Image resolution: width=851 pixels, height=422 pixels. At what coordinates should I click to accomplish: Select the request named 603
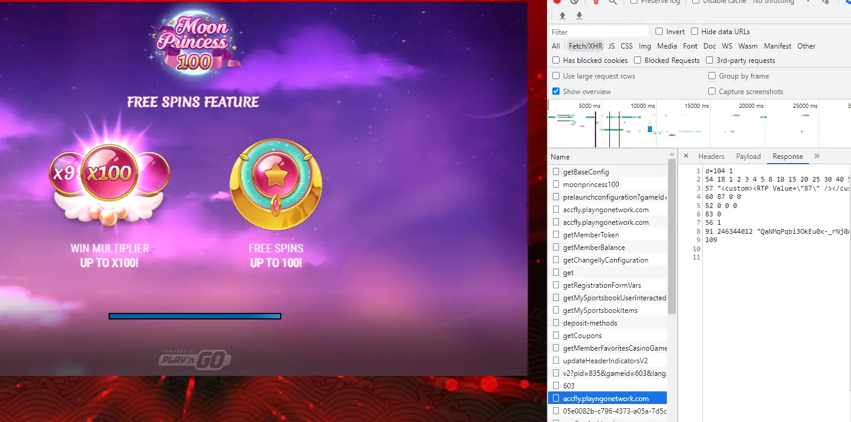608,386
